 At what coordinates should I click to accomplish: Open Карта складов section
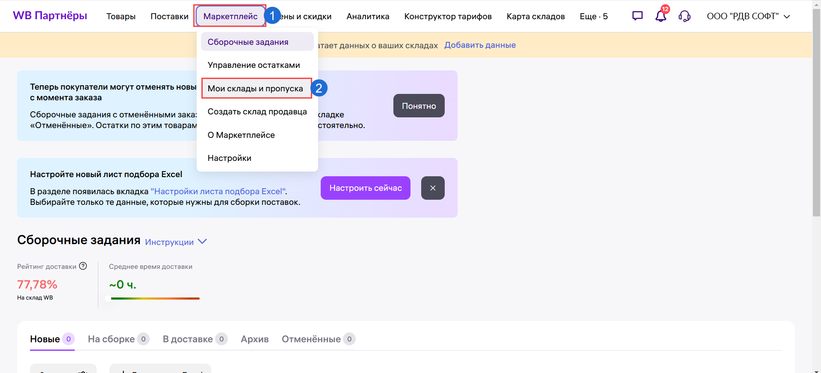535,16
